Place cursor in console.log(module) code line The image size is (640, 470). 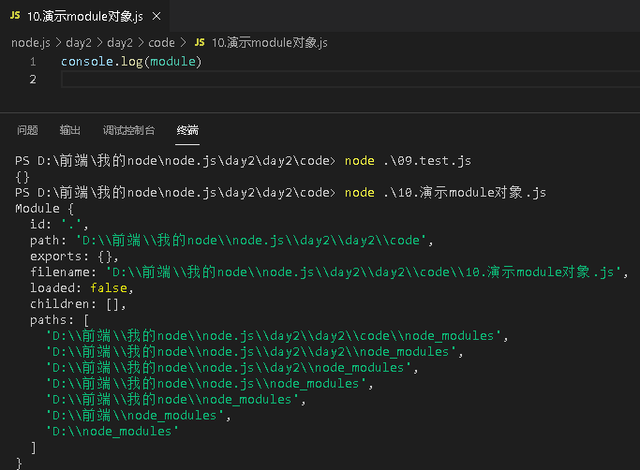pos(131,62)
